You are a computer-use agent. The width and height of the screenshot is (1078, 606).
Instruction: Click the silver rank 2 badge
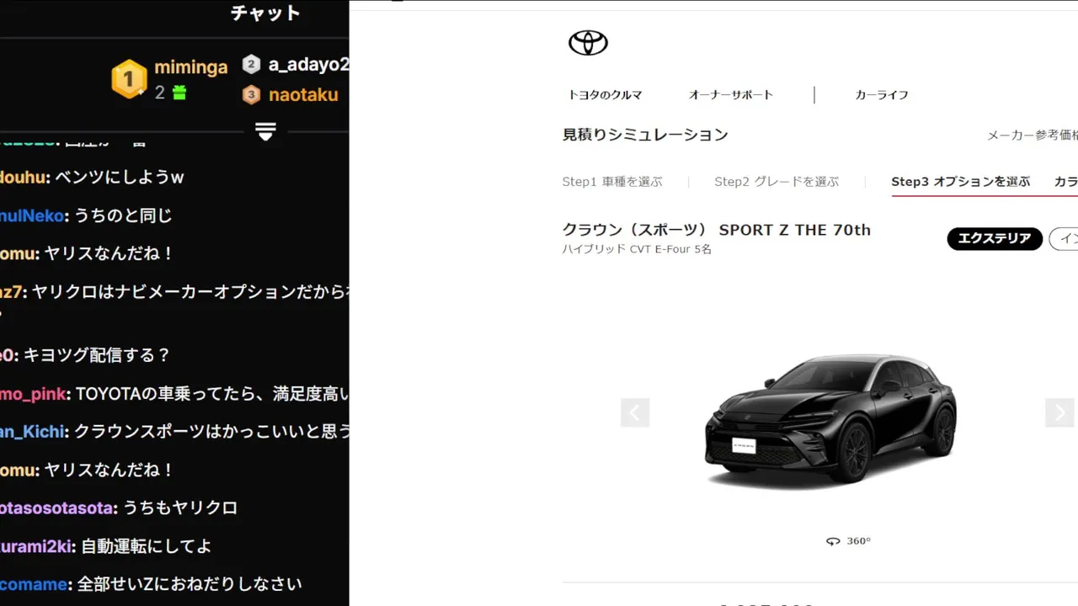click(251, 64)
